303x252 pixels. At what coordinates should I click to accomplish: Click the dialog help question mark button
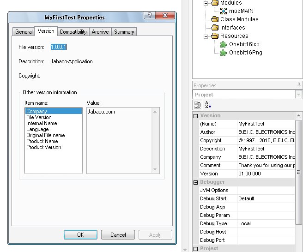[x=149, y=15]
